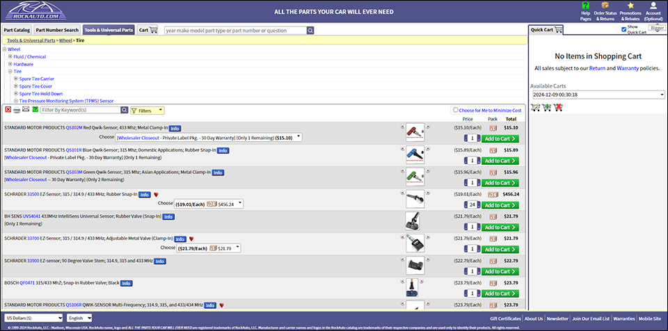Click the 24-pack box icon for SCHRADER 33500
The height and width of the screenshot is (331, 668).
(493, 194)
